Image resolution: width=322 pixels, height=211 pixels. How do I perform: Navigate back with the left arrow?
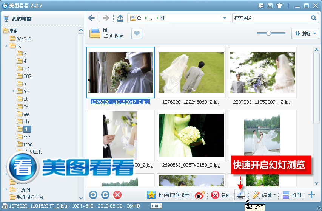pyautogui.click(x=91, y=18)
